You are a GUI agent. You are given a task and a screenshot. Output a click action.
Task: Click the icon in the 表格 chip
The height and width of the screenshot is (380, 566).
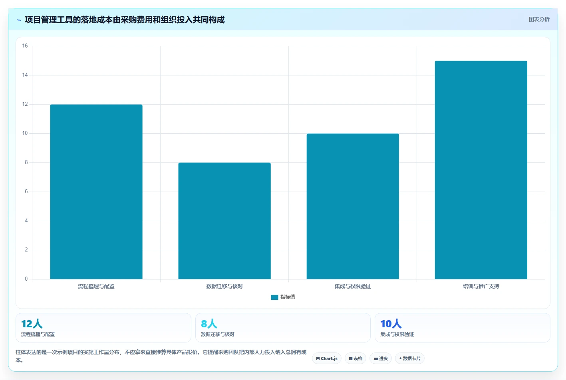pos(351,359)
